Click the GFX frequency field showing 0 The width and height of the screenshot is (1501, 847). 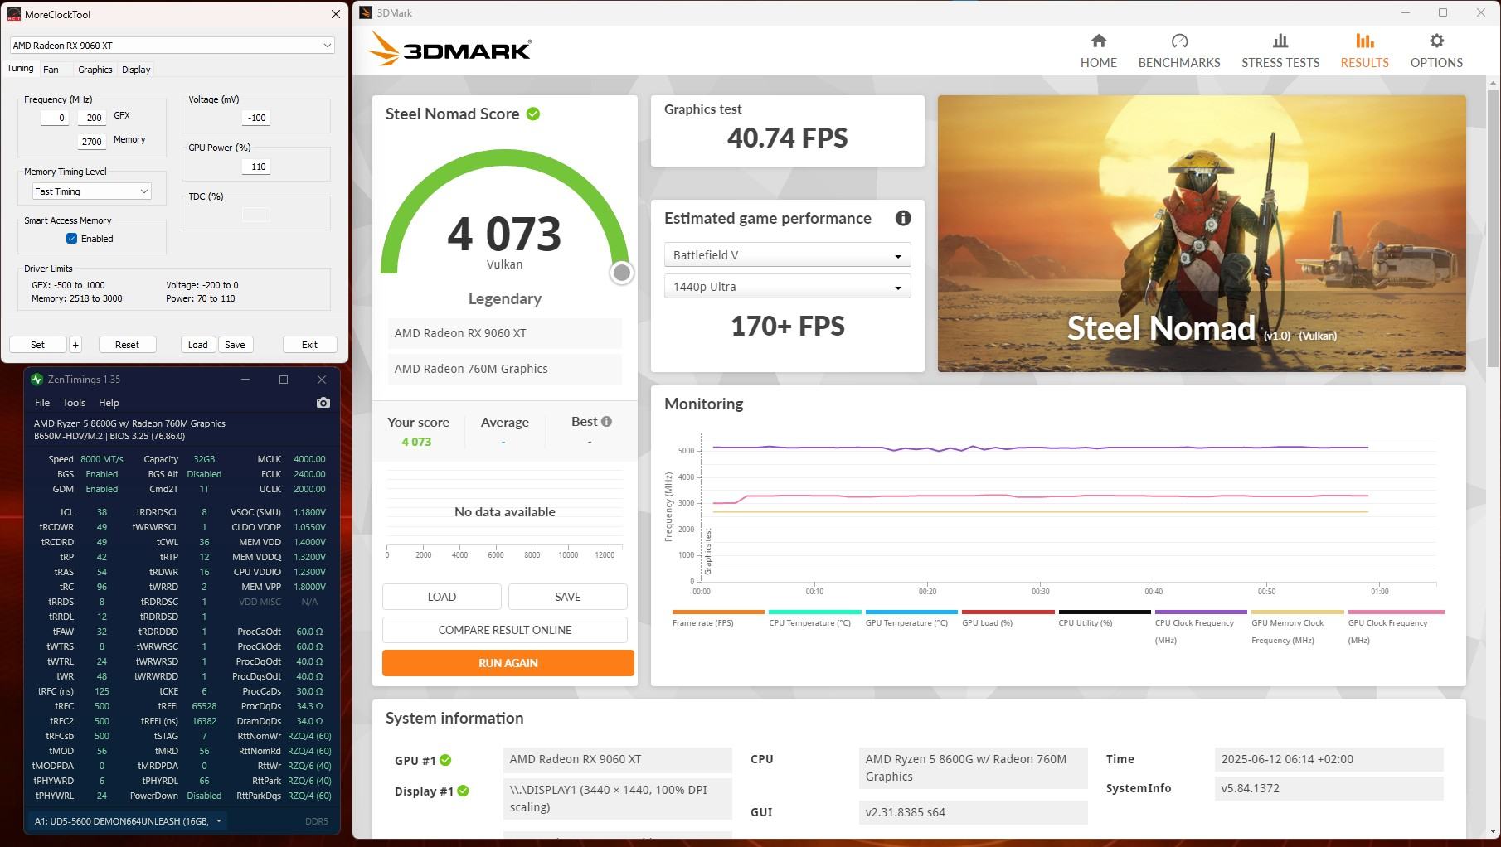click(x=55, y=118)
